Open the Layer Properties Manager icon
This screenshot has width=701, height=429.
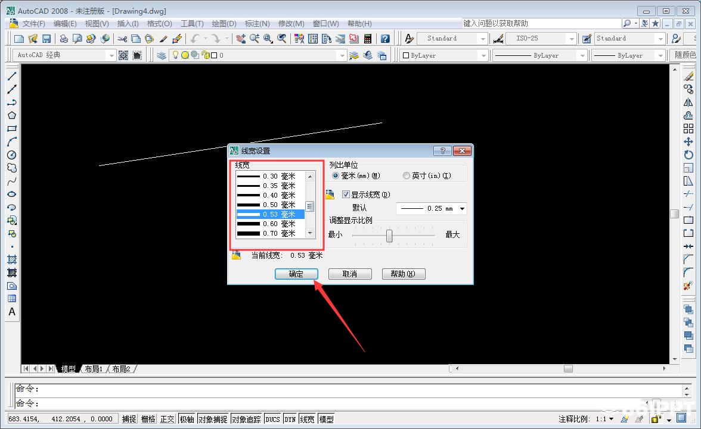162,55
